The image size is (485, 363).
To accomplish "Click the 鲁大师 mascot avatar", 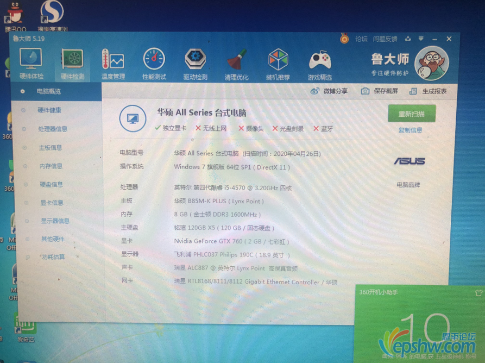I will tap(431, 63).
